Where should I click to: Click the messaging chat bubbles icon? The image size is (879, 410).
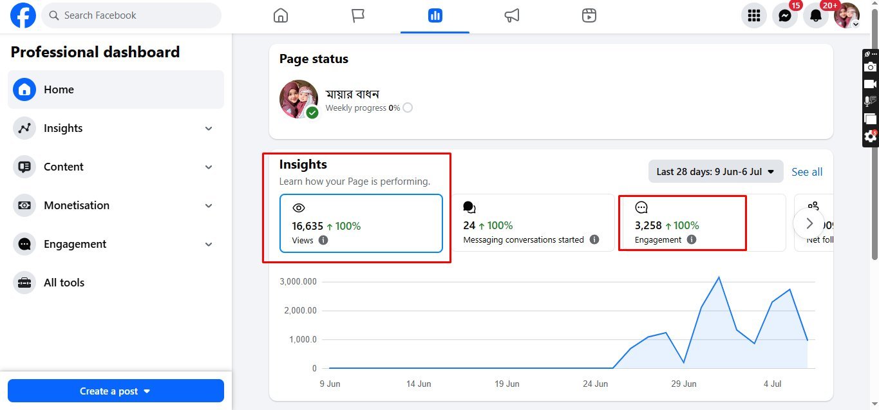[x=469, y=207]
